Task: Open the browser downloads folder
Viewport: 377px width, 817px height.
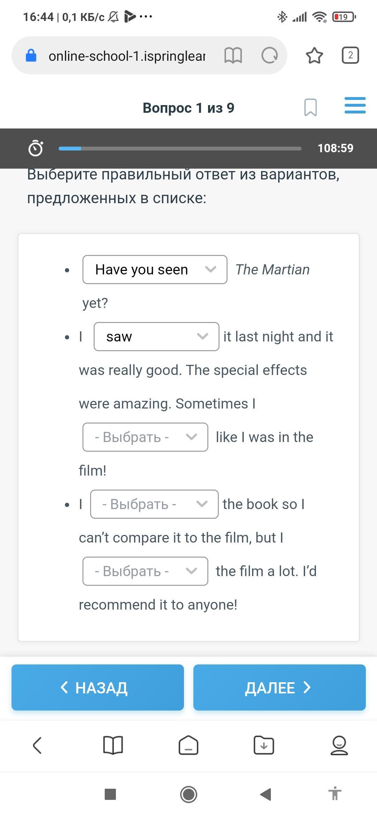Action: (264, 745)
